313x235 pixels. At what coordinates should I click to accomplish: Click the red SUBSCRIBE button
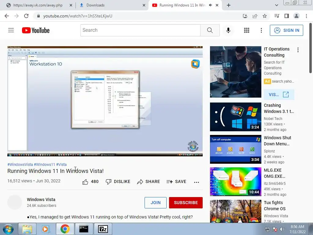pos(186,203)
